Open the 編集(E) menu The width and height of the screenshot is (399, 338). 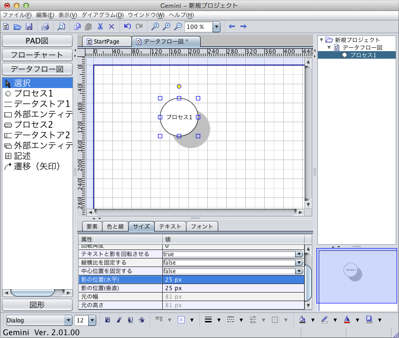coord(45,15)
